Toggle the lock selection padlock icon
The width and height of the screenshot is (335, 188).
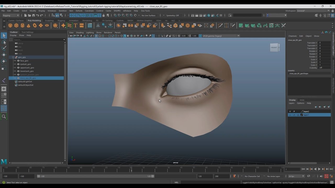tap(103, 15)
